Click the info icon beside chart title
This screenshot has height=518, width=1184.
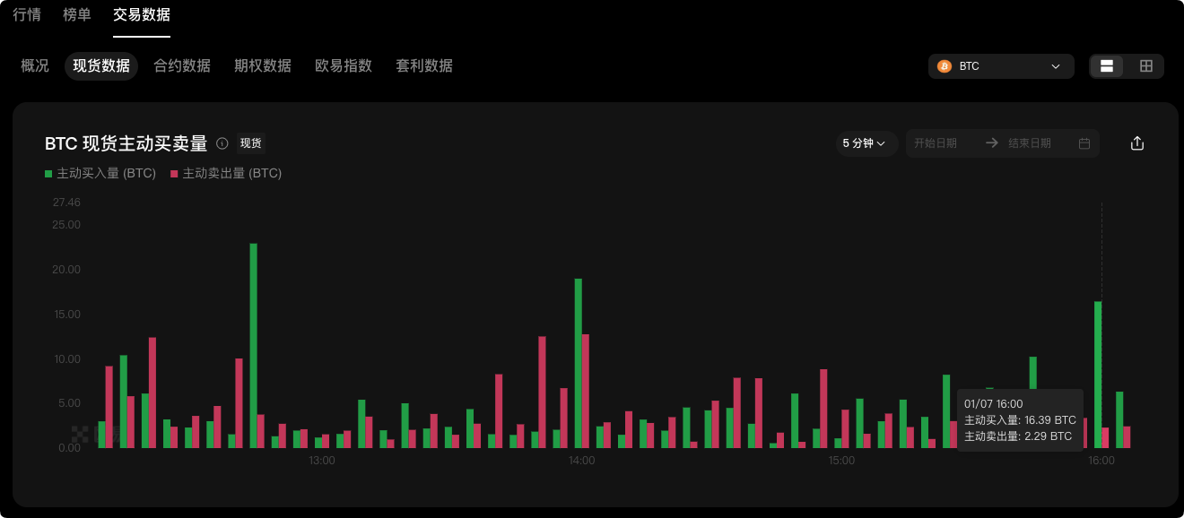point(222,143)
